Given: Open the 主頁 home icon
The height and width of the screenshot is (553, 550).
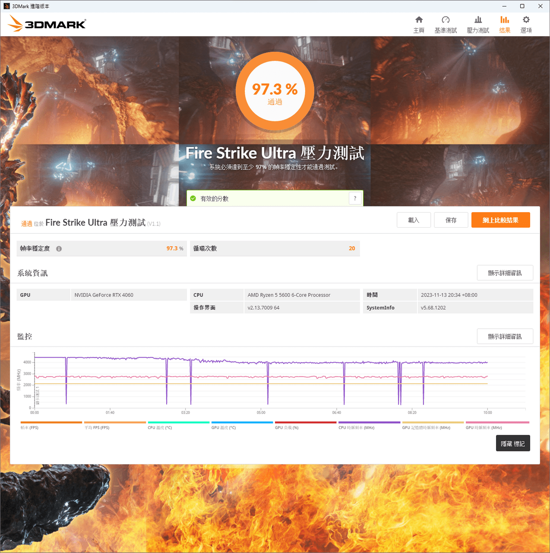Looking at the screenshot, I should click(418, 24).
